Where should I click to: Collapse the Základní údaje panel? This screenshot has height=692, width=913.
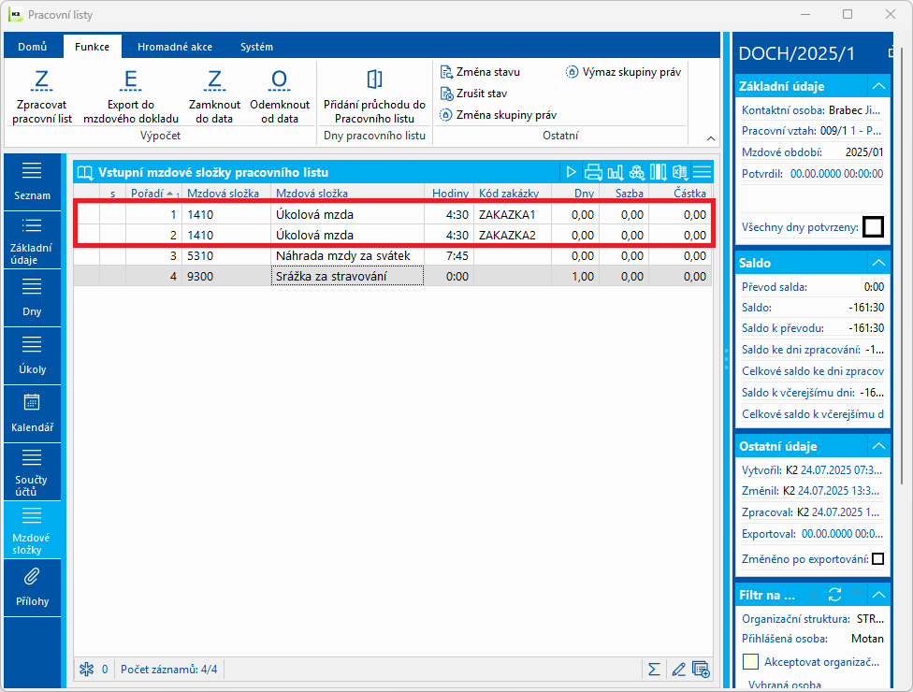click(878, 86)
